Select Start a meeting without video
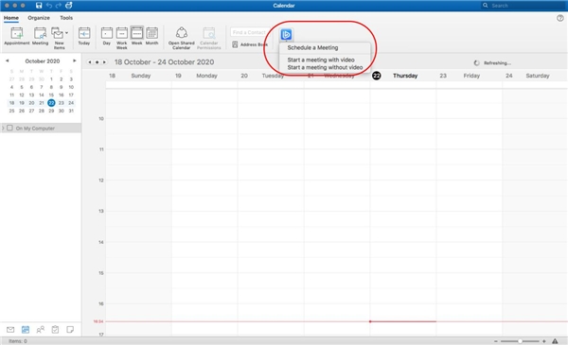This screenshot has height=345, width=568. pyautogui.click(x=325, y=67)
